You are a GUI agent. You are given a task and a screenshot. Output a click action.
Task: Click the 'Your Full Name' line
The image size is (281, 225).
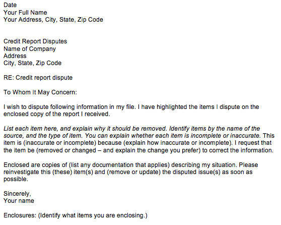click(x=25, y=13)
